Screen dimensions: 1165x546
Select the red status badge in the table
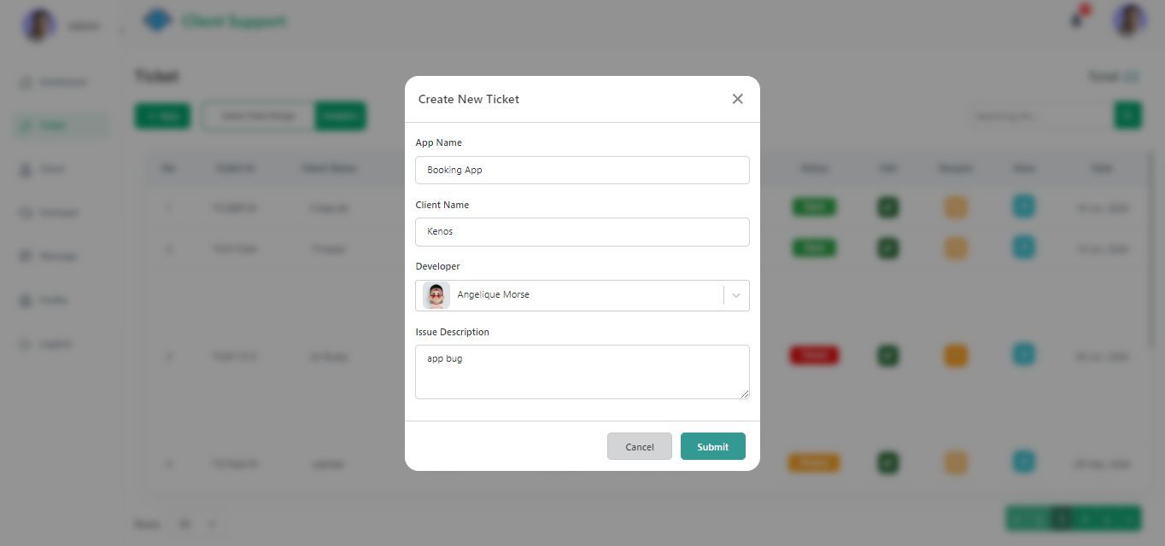click(814, 355)
